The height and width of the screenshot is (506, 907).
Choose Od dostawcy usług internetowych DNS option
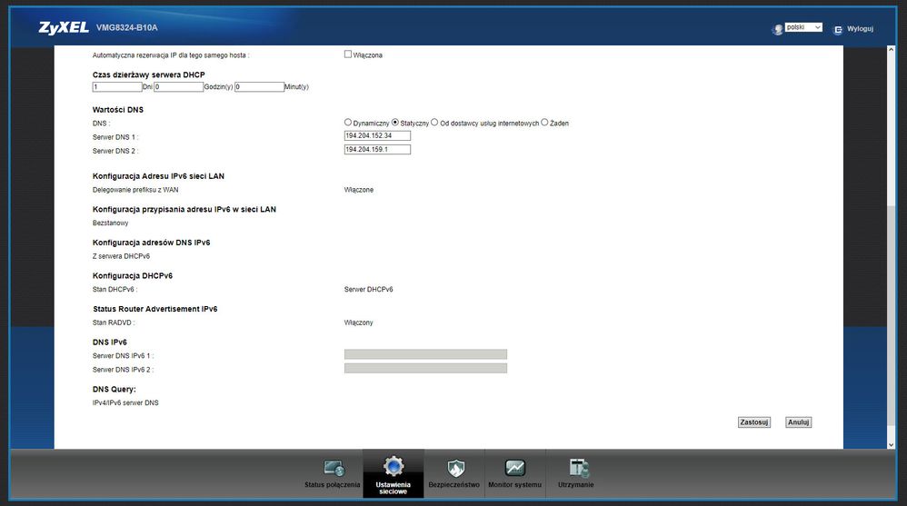coord(434,123)
